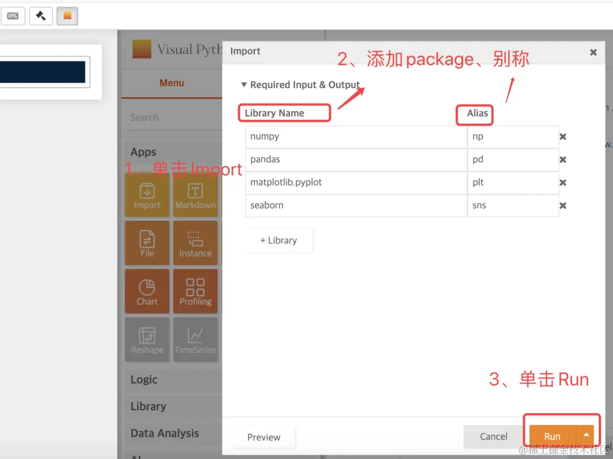Click the Alias column header
Viewport: 613px width, 459px height.
click(x=477, y=113)
